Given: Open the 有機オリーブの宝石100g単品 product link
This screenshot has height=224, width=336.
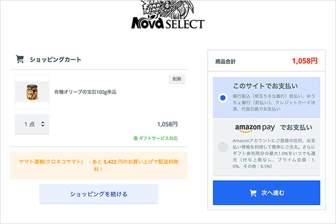Looking at the screenshot, I should click(x=85, y=91).
